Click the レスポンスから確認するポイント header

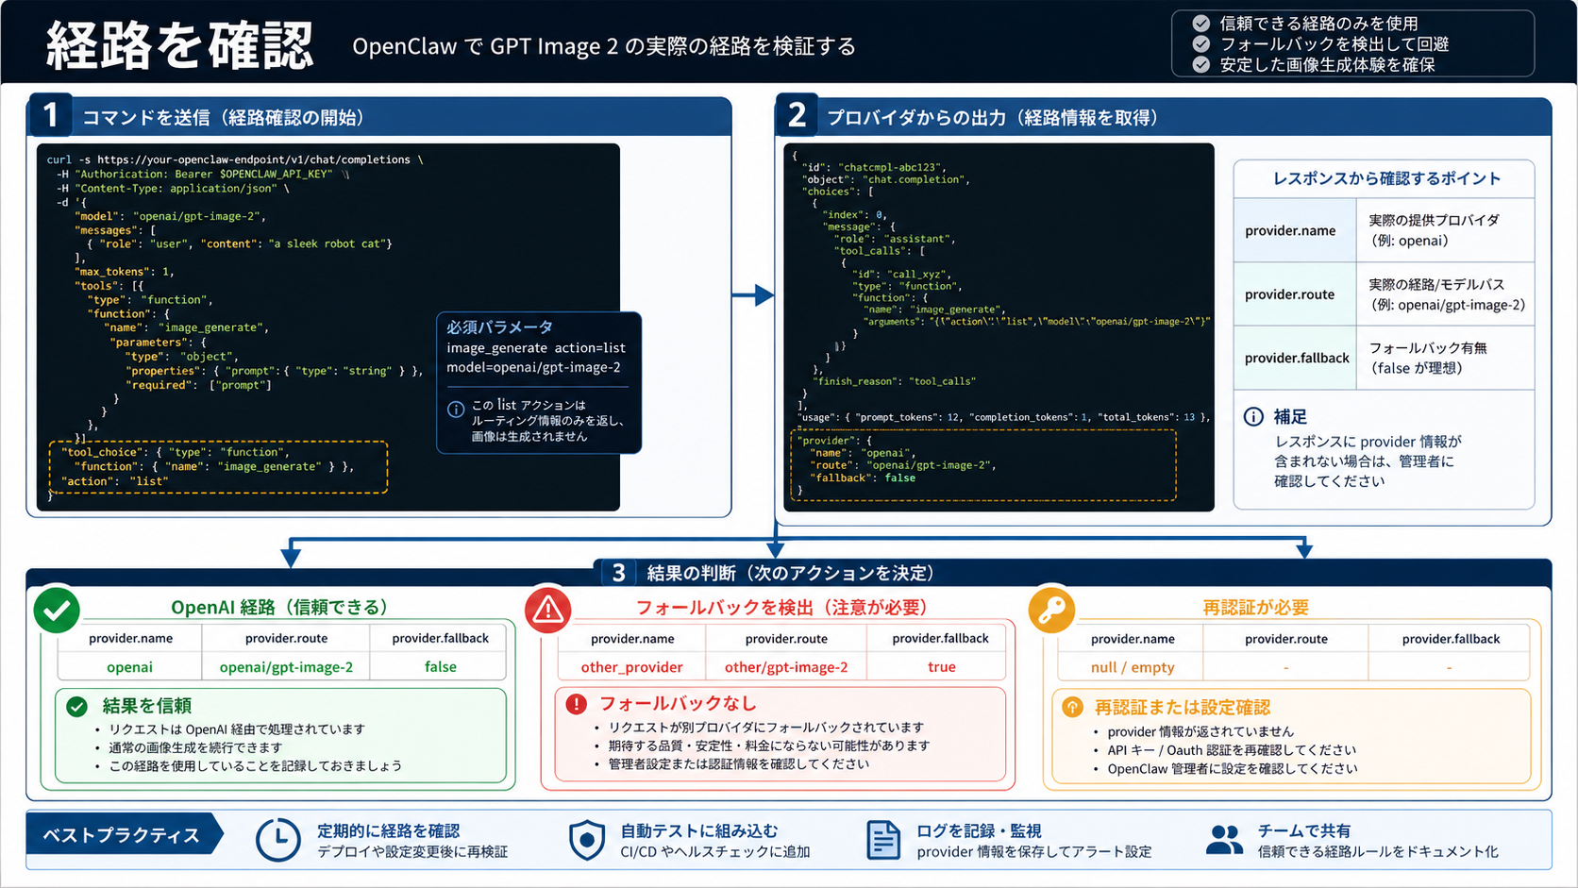1386,178
